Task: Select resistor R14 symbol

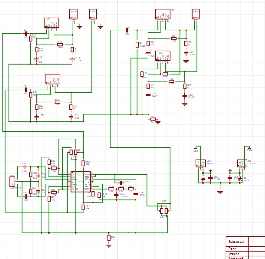Action: pyautogui.click(x=72, y=50)
